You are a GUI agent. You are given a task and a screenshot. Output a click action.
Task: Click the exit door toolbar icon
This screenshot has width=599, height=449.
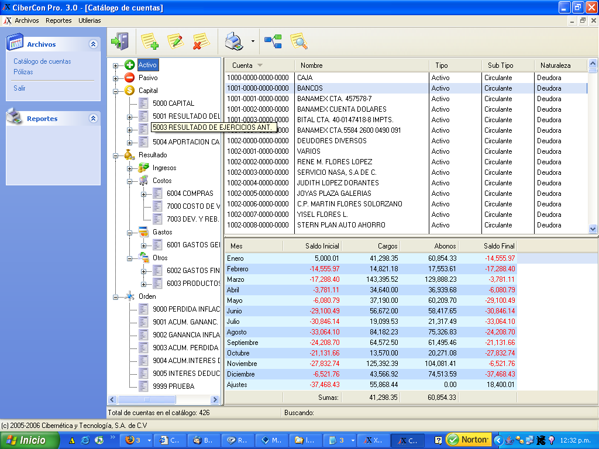click(x=120, y=42)
